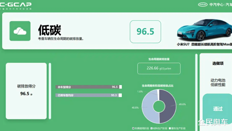Image resolution: width=232 pixels, height=131 pixels.
Task: Click the 生命周期碳排放量 label
Action: click(x=159, y=59)
